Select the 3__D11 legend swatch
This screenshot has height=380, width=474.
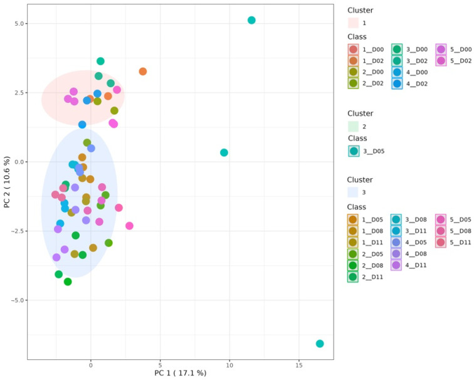[396, 231]
